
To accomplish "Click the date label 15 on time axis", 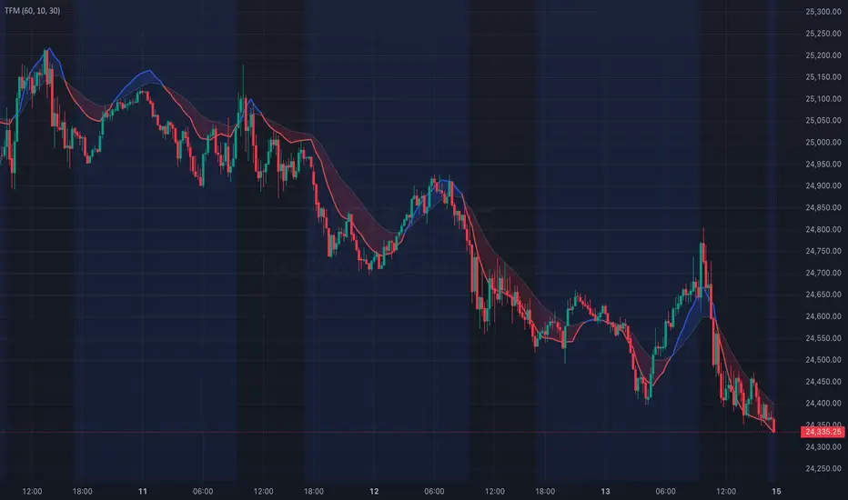I will point(776,491).
